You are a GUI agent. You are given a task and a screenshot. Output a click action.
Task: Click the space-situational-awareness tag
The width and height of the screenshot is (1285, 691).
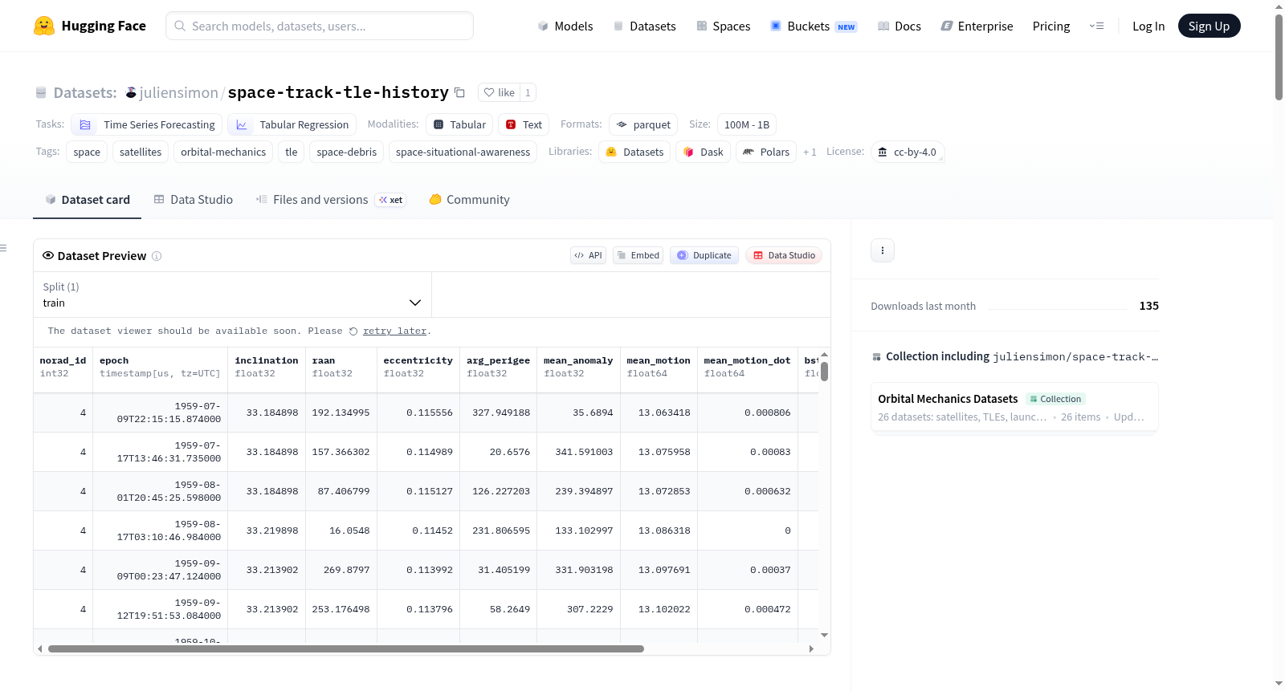[x=463, y=152]
